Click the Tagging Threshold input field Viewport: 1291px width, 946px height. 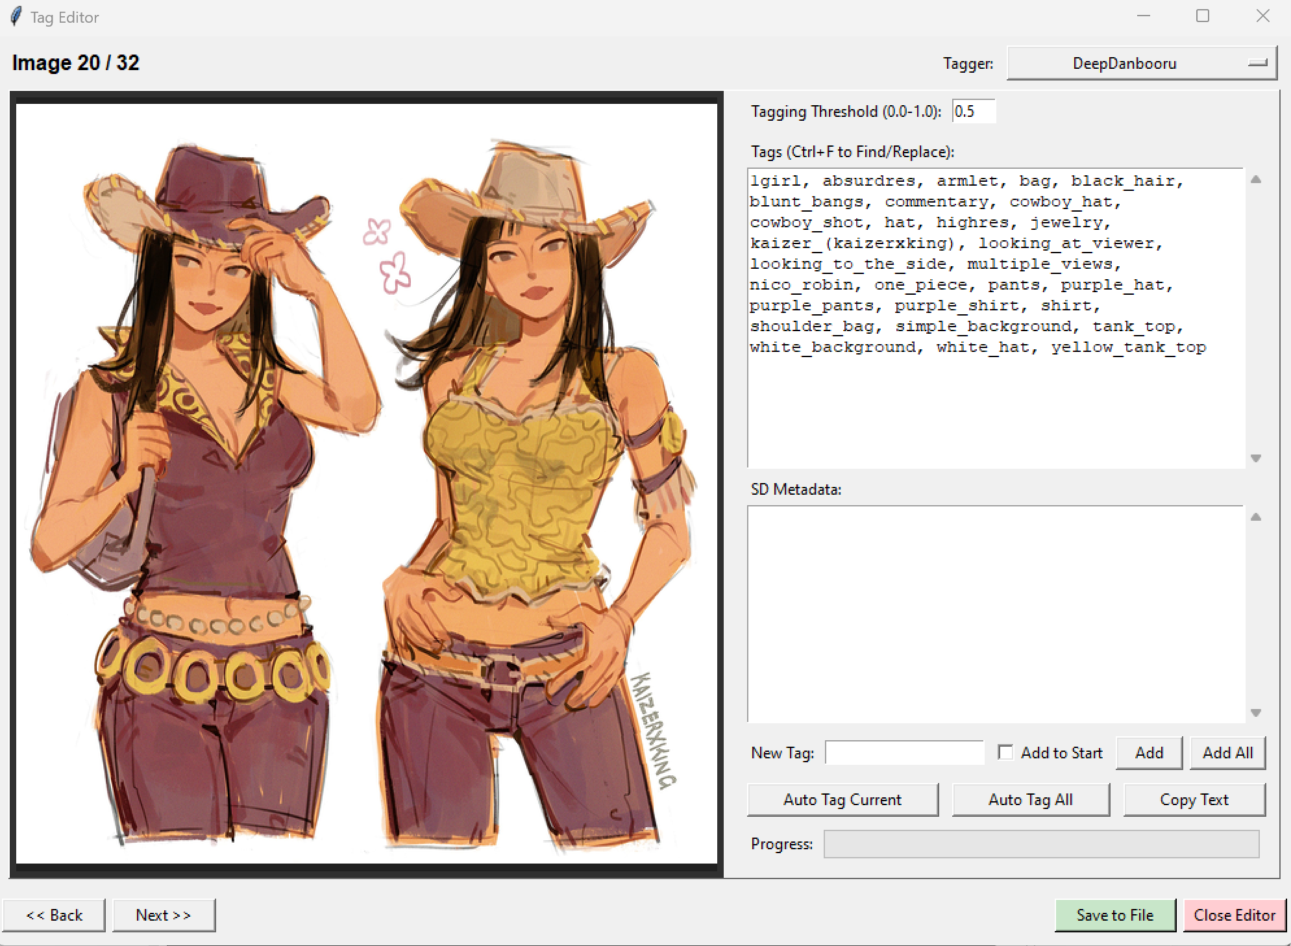pos(972,112)
